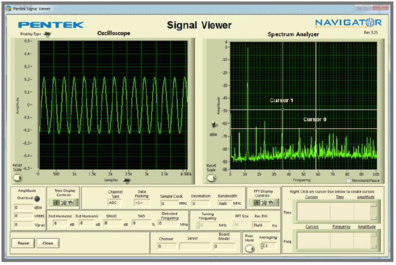Click the Channel number field
This screenshot has height=265, width=396.
[166, 246]
